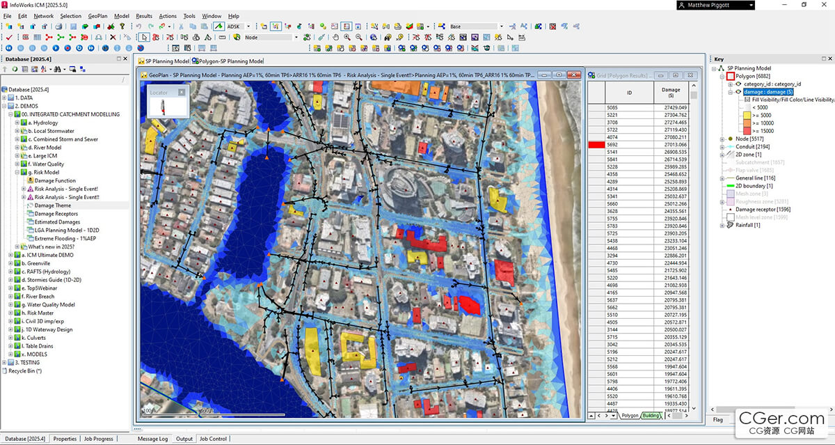
Task: Close the Locator mini window
Action: (x=182, y=91)
